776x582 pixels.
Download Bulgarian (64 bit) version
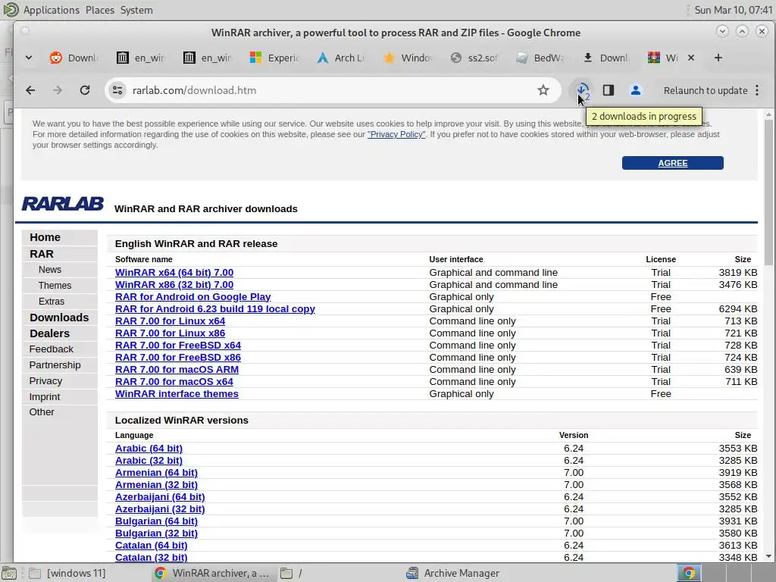pyautogui.click(x=156, y=521)
